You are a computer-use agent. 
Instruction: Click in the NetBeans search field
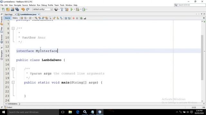tap(192, 5)
